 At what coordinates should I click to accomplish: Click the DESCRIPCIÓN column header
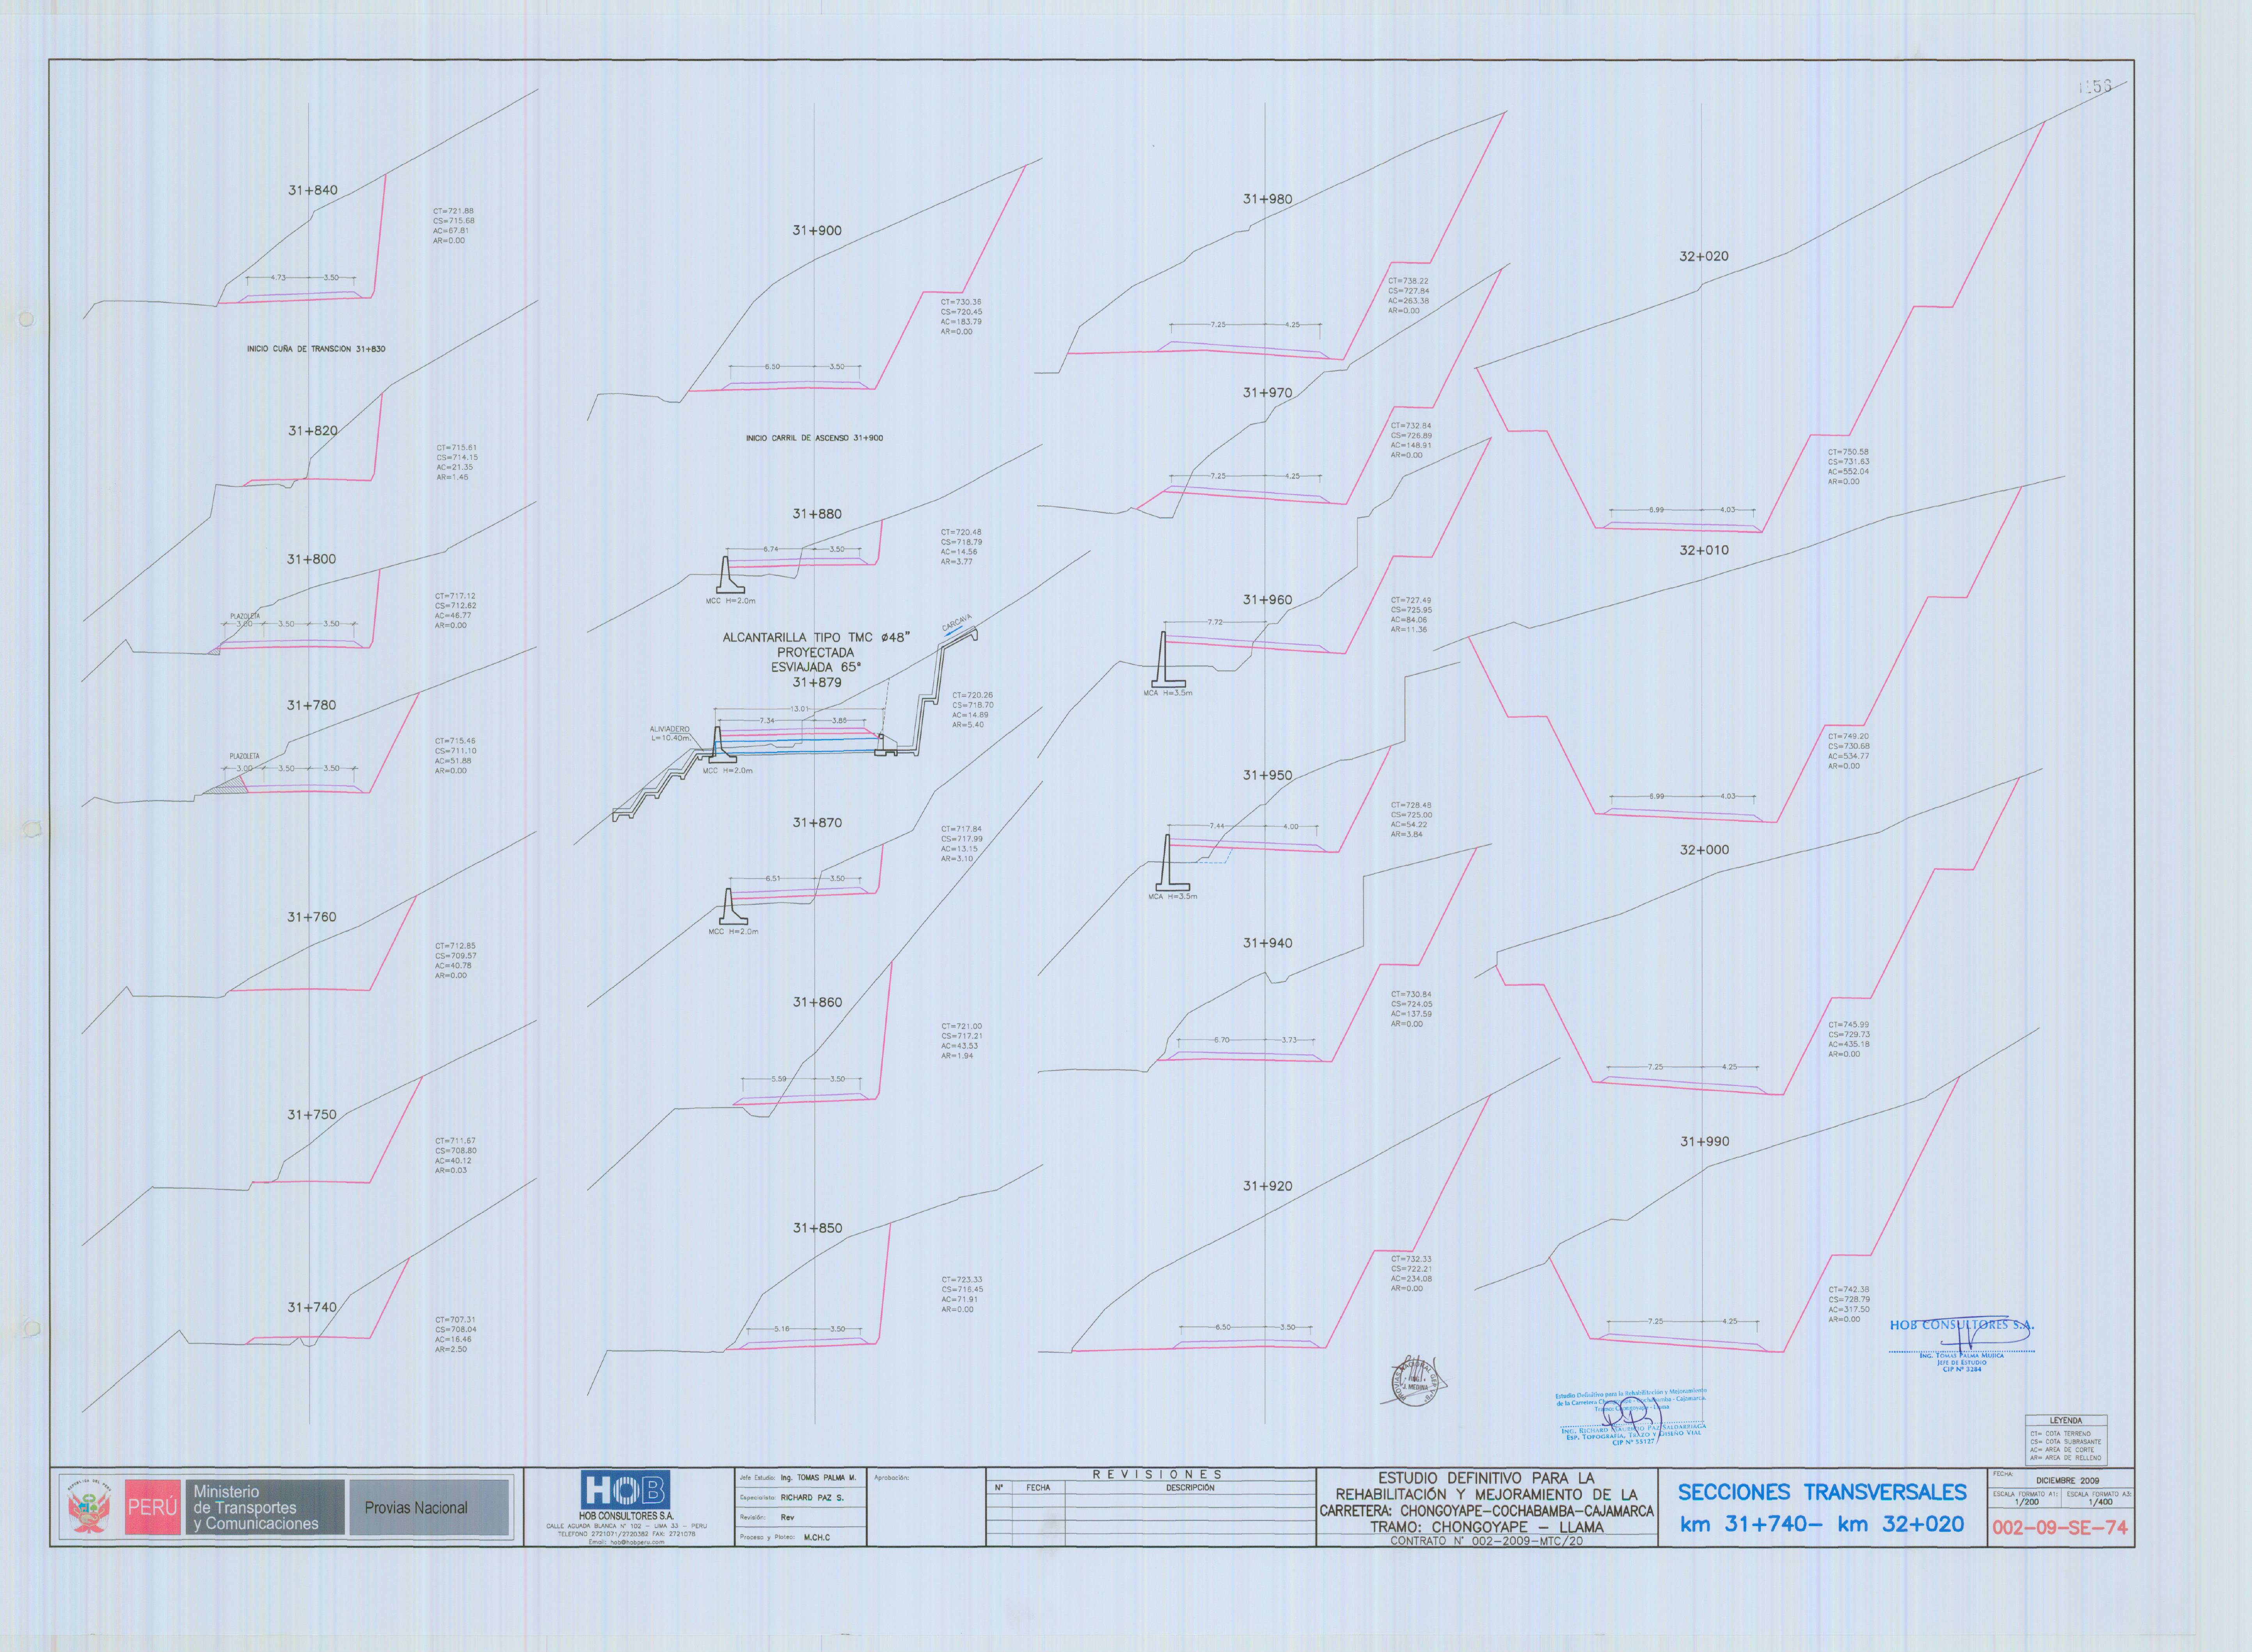(1190, 1487)
